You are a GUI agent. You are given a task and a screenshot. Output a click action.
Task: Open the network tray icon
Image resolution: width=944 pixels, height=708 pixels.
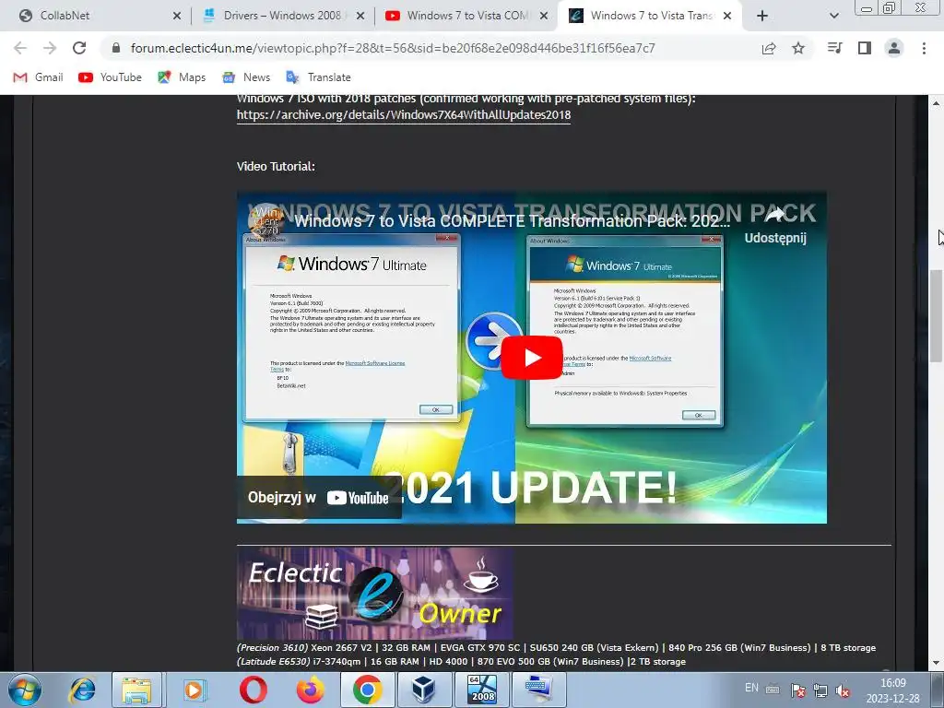coord(820,690)
